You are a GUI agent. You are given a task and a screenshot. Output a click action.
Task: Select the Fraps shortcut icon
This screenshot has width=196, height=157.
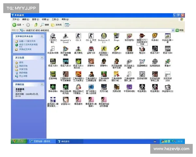117,36
